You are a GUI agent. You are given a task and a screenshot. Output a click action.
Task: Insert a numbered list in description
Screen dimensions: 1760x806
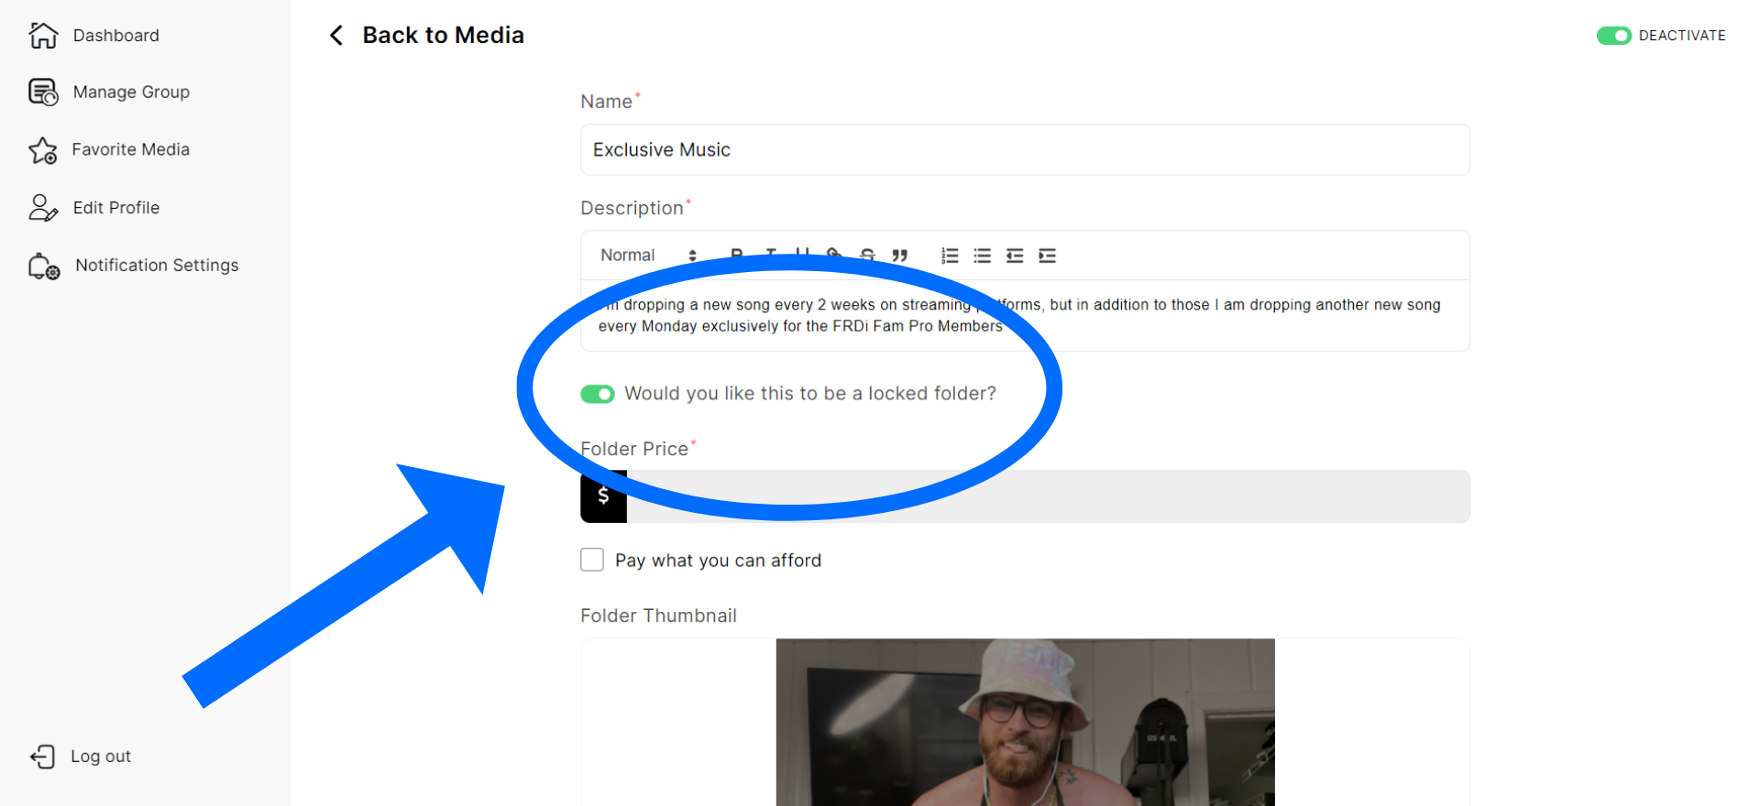(x=950, y=256)
